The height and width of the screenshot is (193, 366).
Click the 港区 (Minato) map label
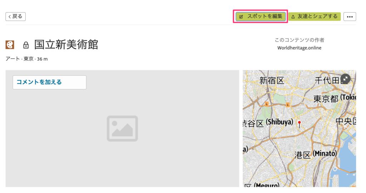click(x=315, y=154)
